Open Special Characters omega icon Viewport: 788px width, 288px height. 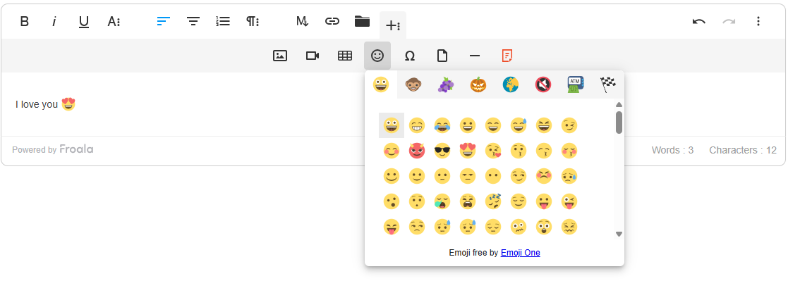[410, 56]
